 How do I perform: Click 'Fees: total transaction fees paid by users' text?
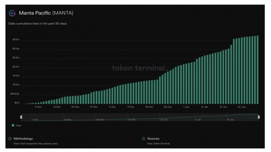(x=36, y=143)
